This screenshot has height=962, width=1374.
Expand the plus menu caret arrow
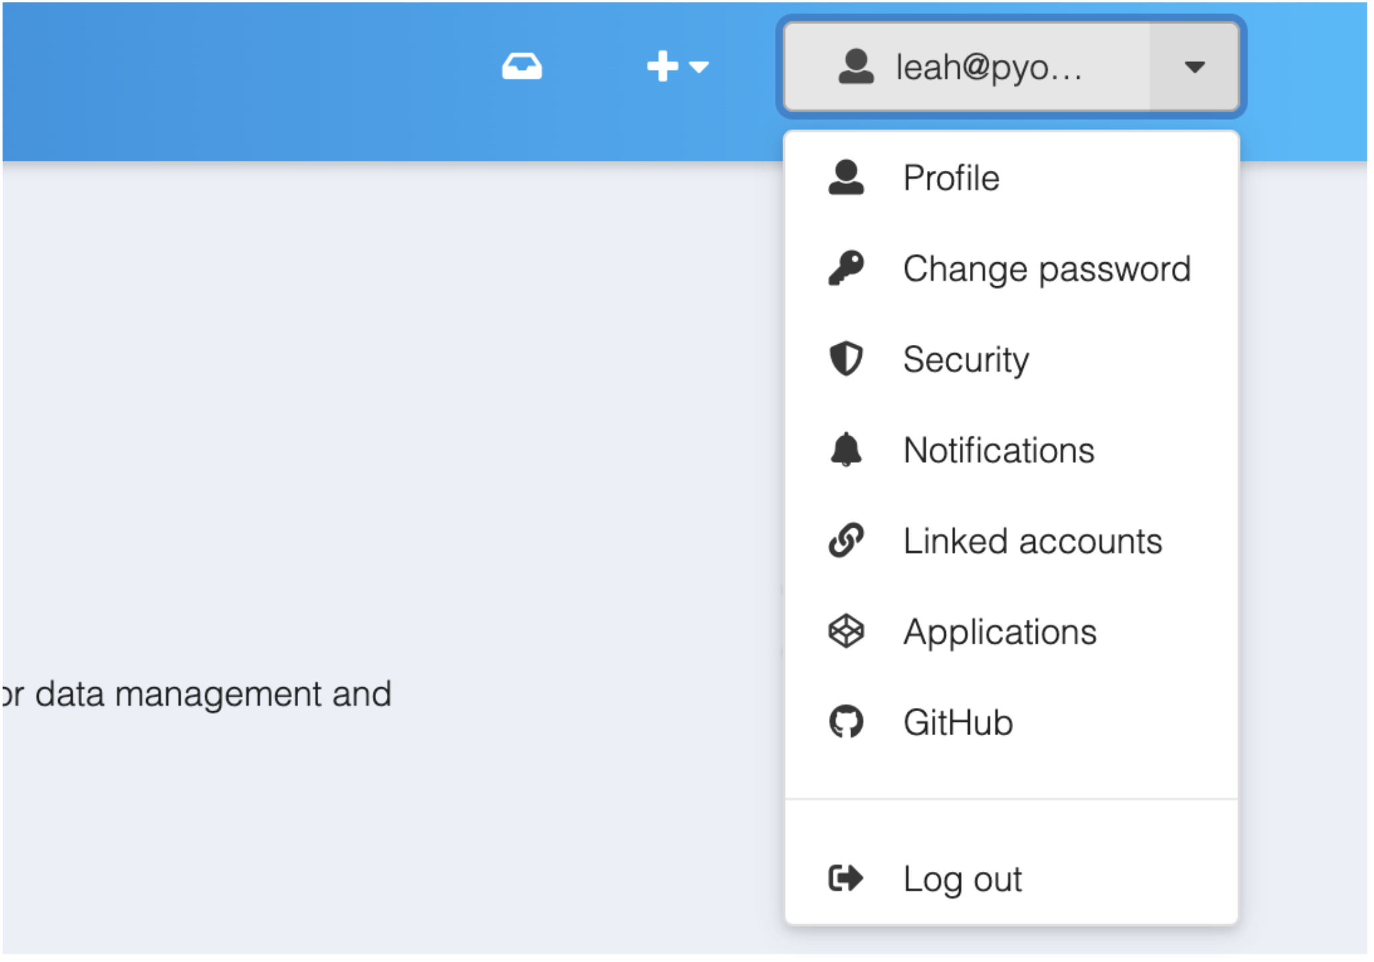point(698,67)
